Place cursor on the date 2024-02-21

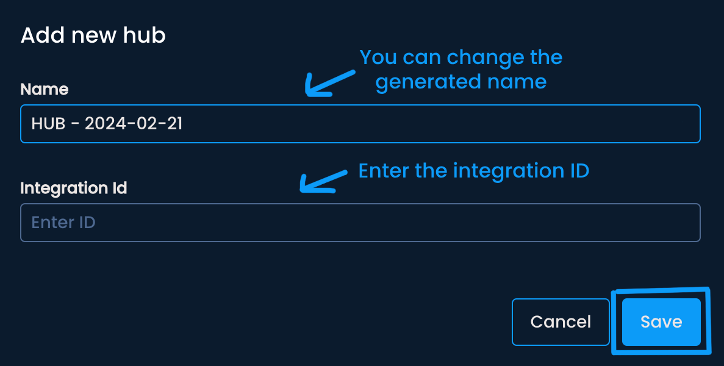[x=134, y=124]
